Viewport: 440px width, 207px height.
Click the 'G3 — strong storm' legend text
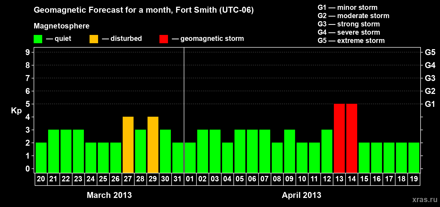click(x=349, y=24)
